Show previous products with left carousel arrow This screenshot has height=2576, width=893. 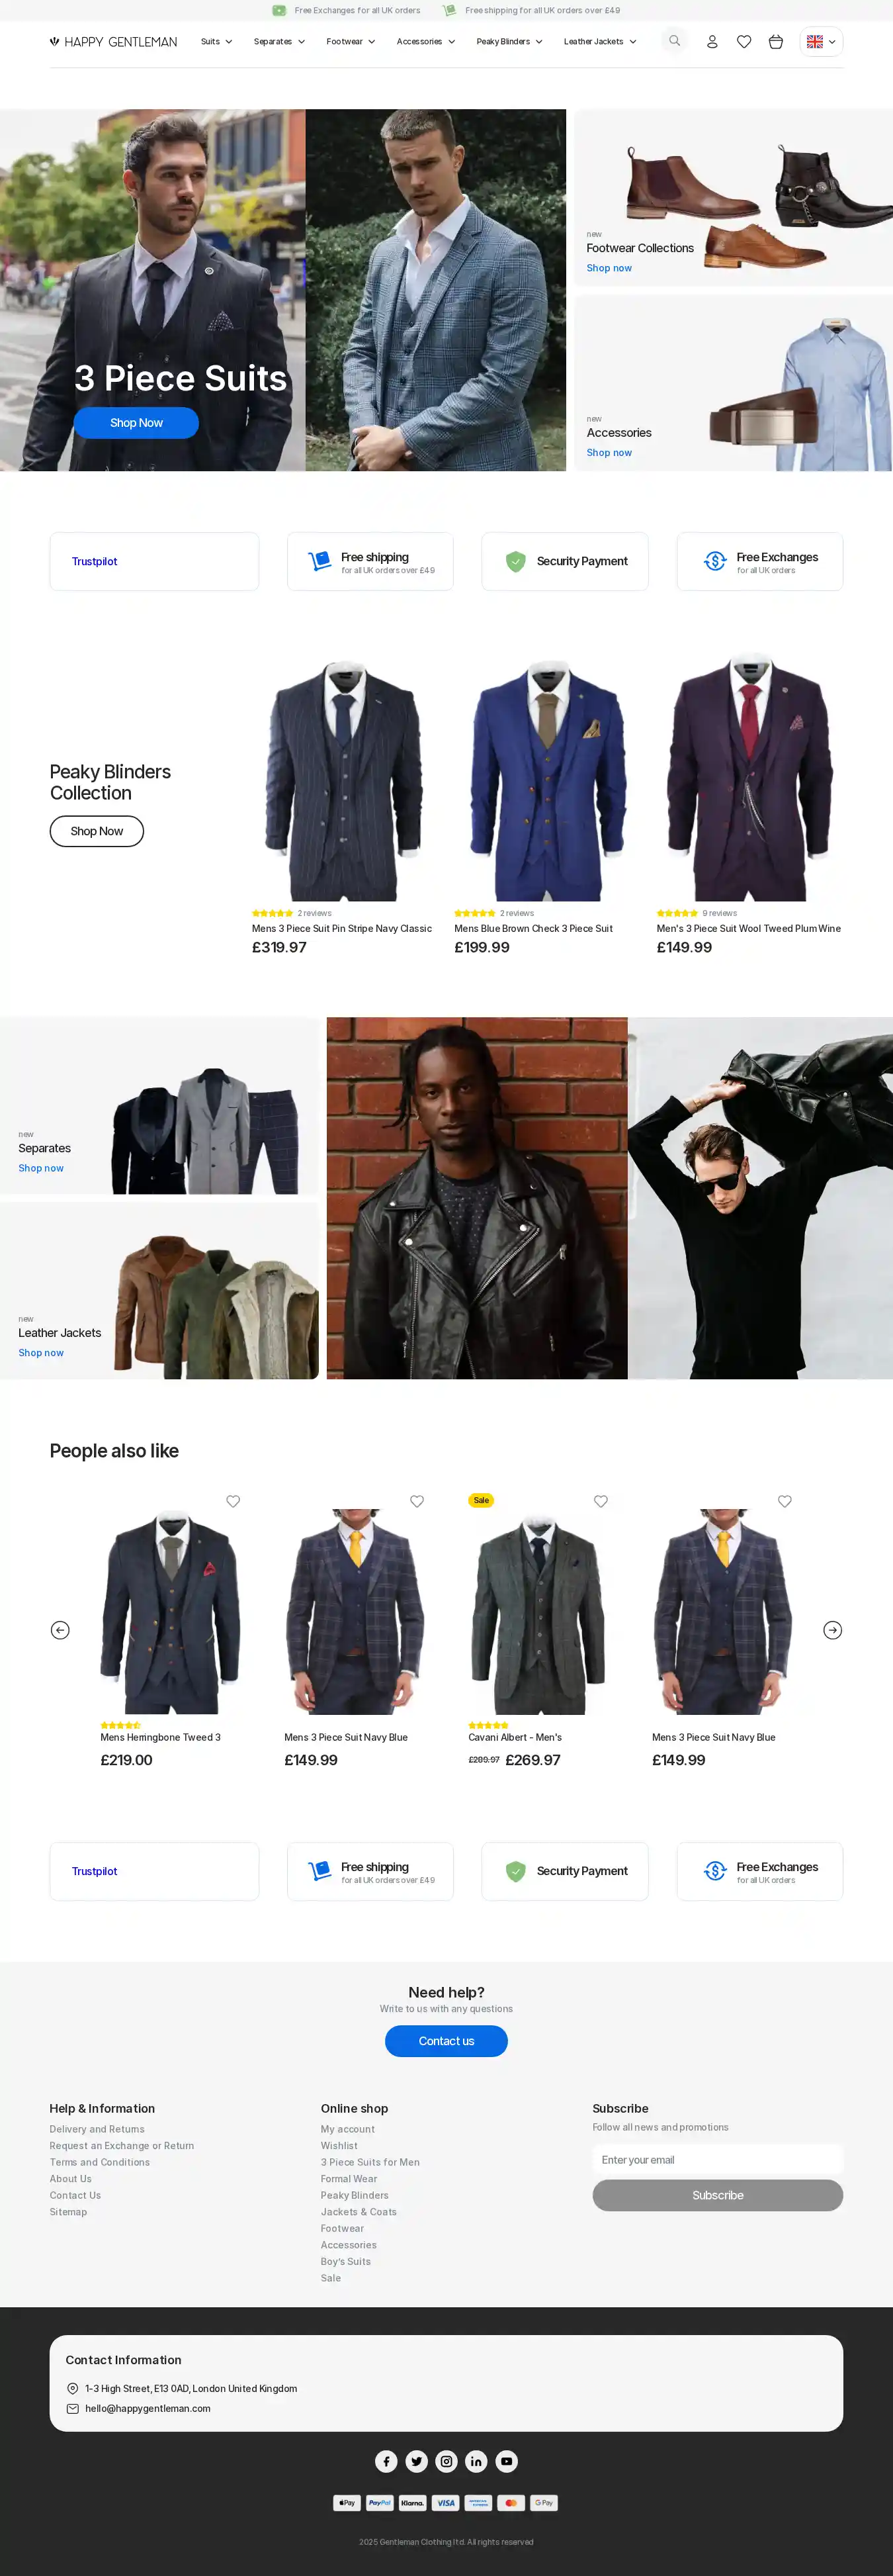(x=60, y=1630)
